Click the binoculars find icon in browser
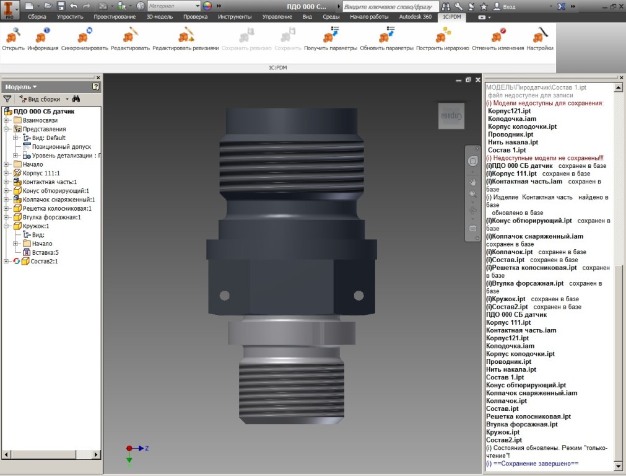 [76, 99]
